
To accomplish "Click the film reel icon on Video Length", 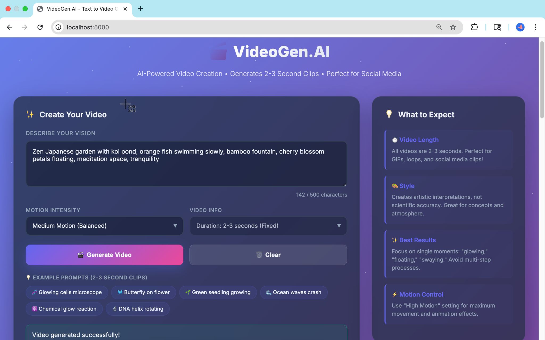I will pos(395,139).
